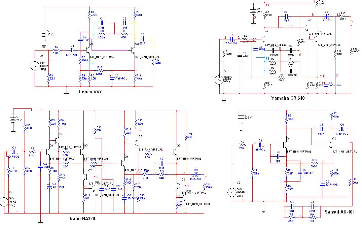This screenshot has width=362, height=229.
Task: Select capacitor C8 68pF in Sansui circuit
Action: click(x=321, y=129)
